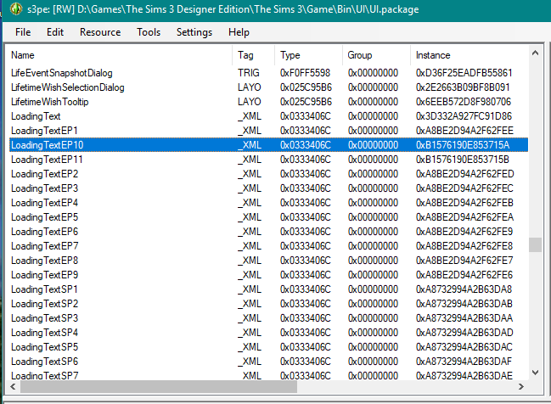The image size is (551, 404).
Task: Click instance 0x6EEB572D8F980706
Action: [464, 102]
